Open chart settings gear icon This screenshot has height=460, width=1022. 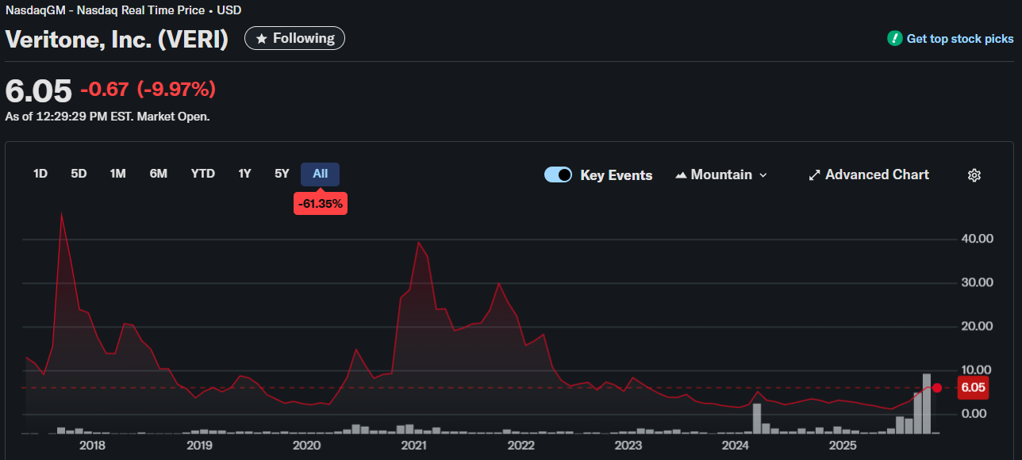pos(974,175)
